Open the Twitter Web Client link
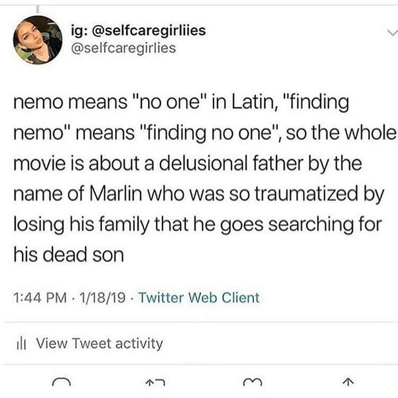This screenshot has width=398, height=398. tap(200, 297)
